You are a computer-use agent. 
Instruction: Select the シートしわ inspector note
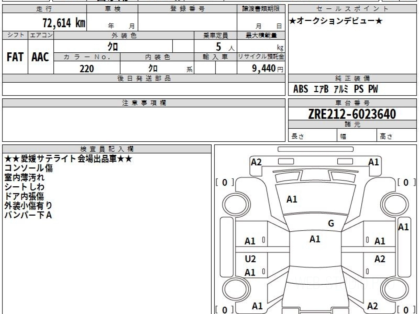24,187
